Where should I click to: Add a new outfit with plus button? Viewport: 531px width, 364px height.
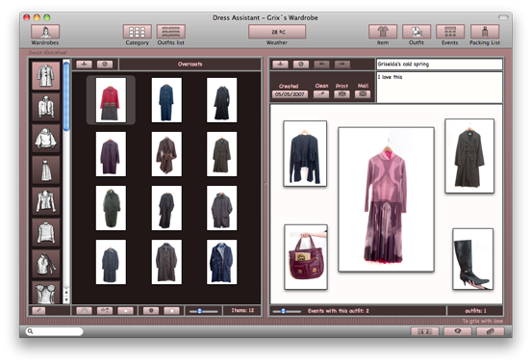[280, 65]
